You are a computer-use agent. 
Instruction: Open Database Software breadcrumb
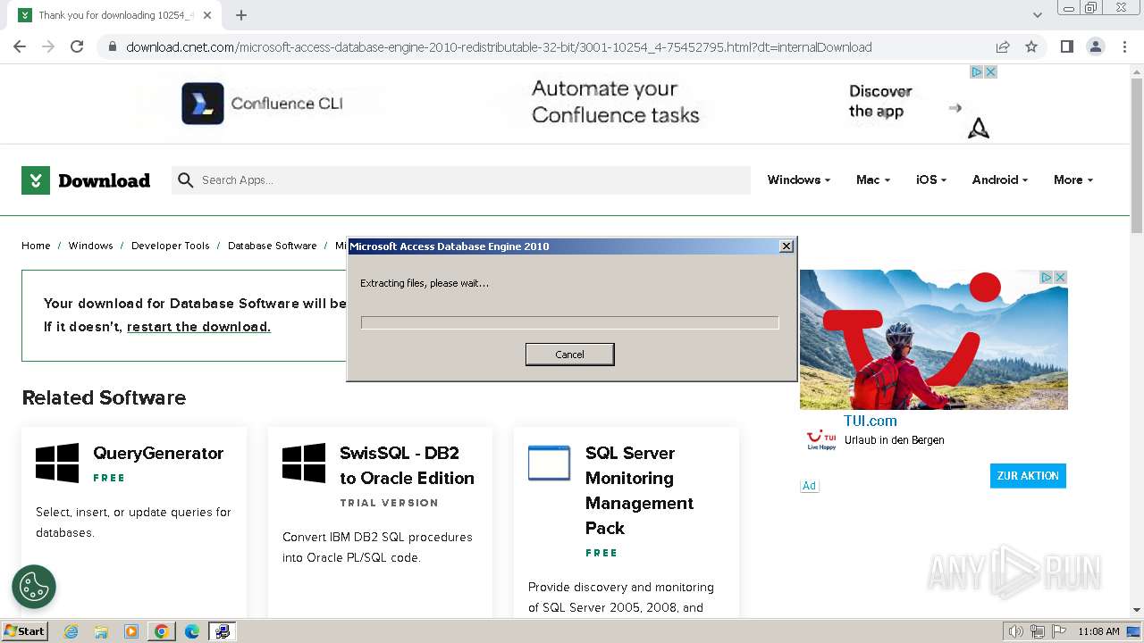pyautogui.click(x=272, y=246)
